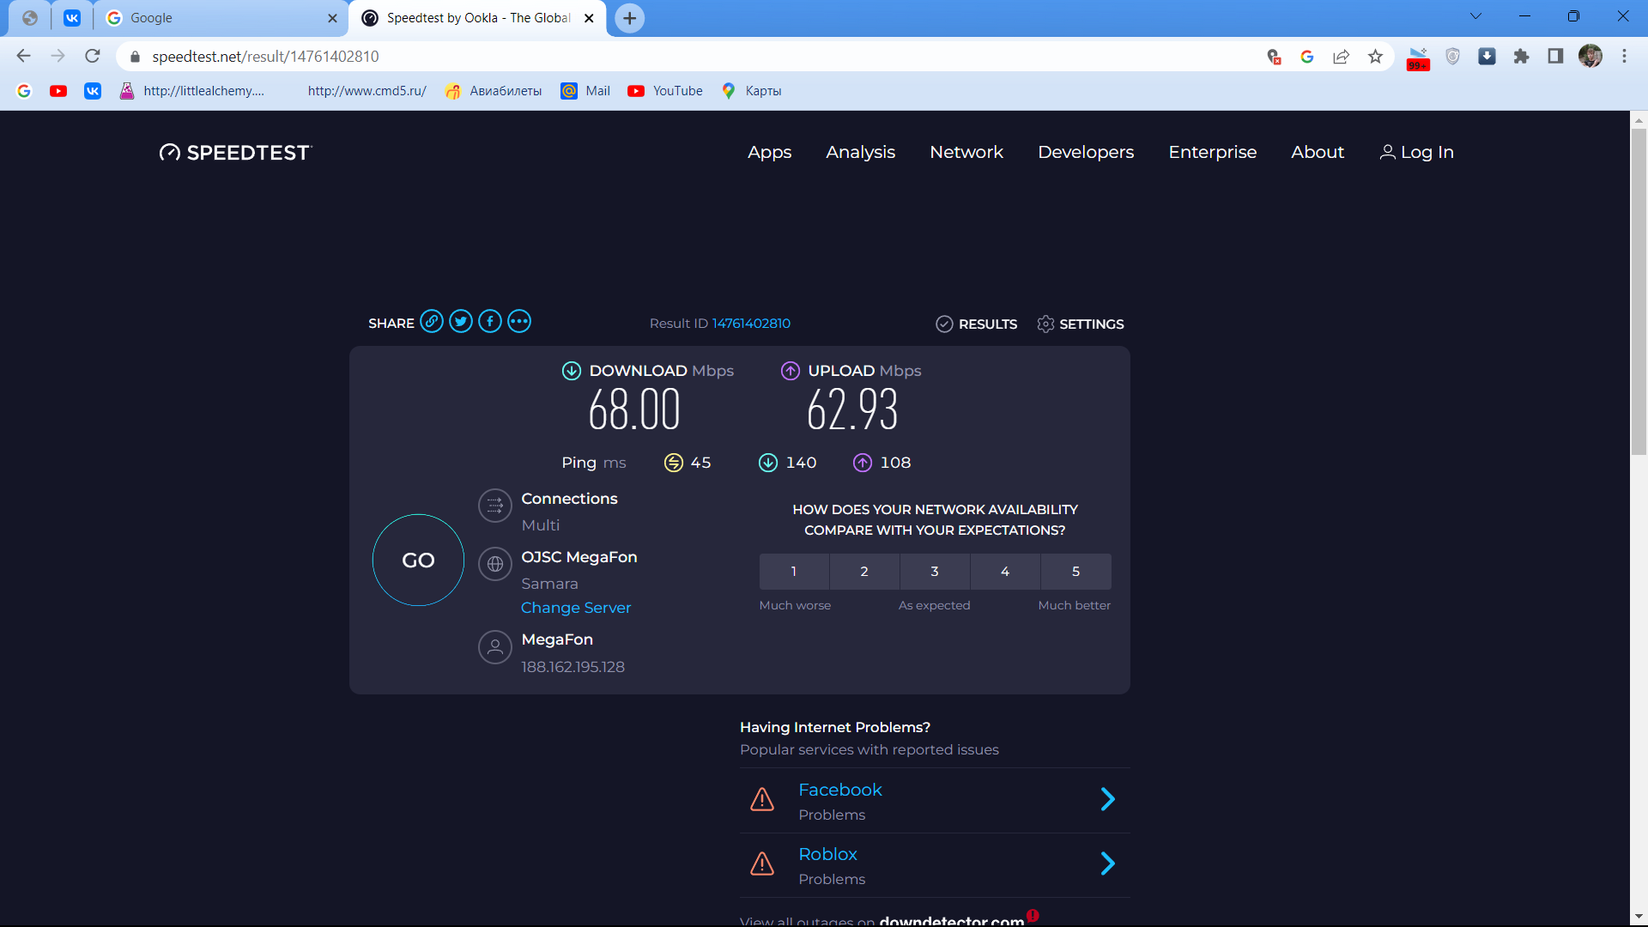Viewport: 1648px width, 927px height.
Task: Open the Network menu
Action: coord(966,153)
